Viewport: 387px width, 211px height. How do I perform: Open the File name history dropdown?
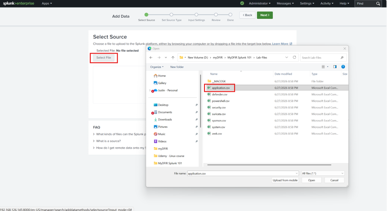point(297,173)
